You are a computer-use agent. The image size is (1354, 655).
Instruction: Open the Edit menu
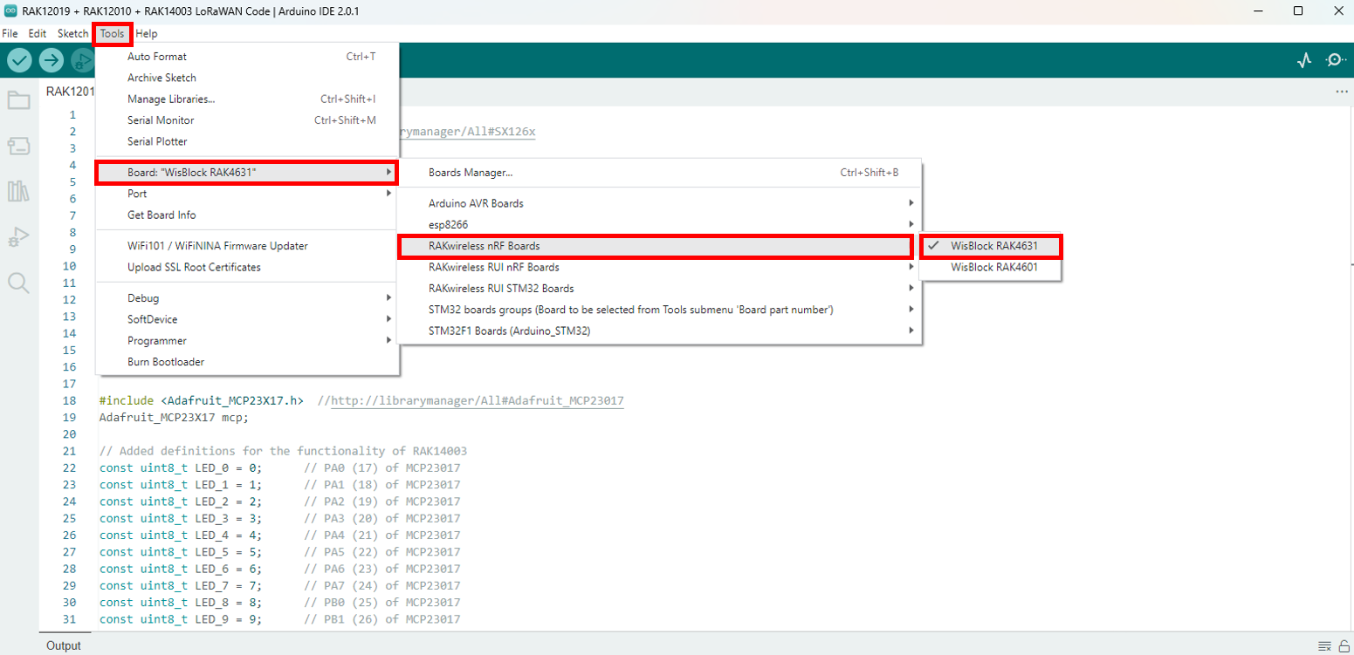37,33
